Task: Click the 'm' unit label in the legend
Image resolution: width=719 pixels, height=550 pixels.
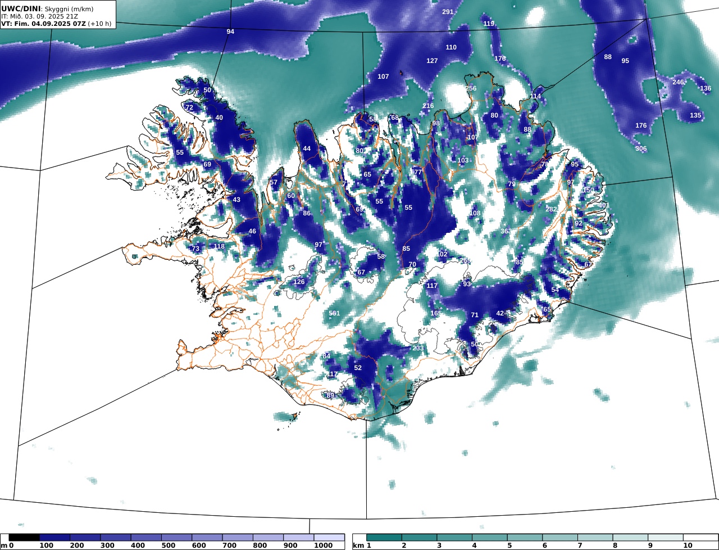Action: pos(4,546)
